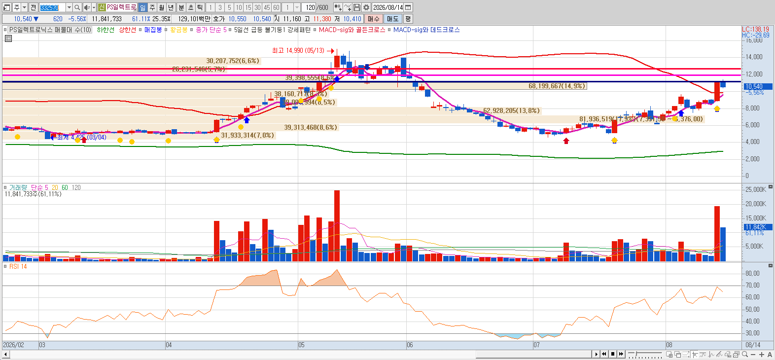775x360 pixels.
Task: Expand the speaker options dropdown arrow
Action: click(93, 7)
